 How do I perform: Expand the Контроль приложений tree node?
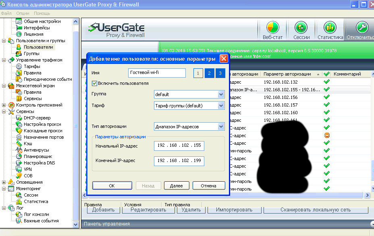[x=4, y=105]
